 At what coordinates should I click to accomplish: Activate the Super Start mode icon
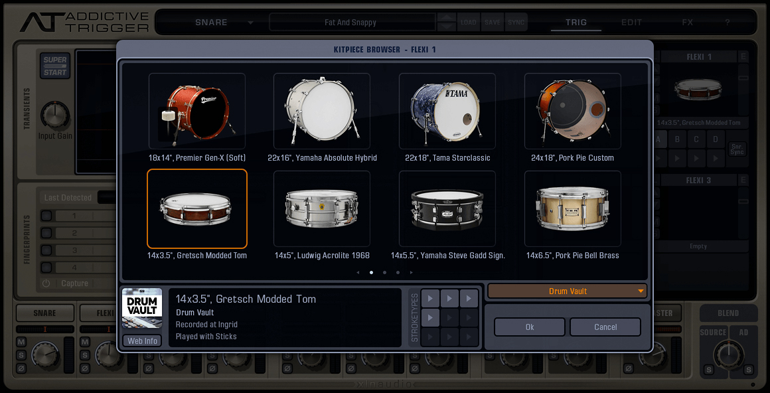point(54,64)
